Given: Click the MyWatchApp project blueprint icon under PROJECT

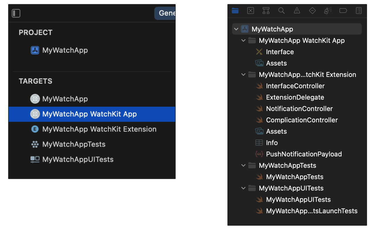Looking at the screenshot, I should (x=35, y=50).
